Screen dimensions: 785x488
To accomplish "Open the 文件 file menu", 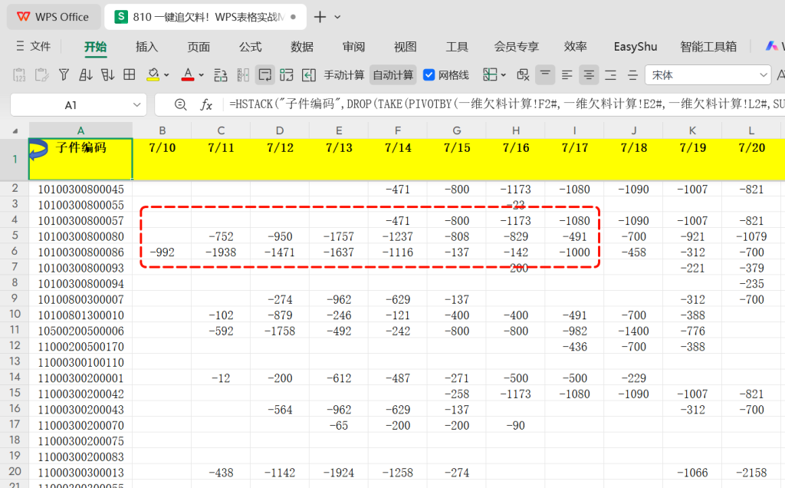I will click(34, 47).
